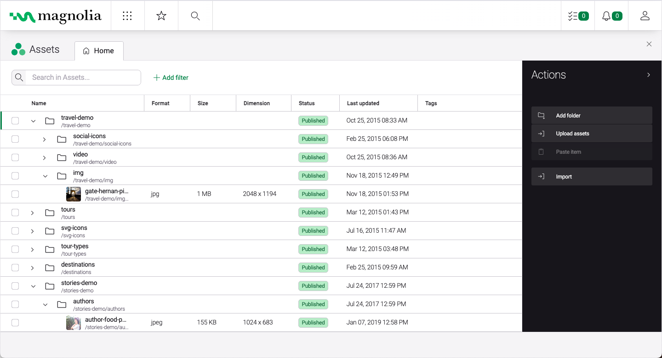Expand the social-icons folder

[45, 139]
